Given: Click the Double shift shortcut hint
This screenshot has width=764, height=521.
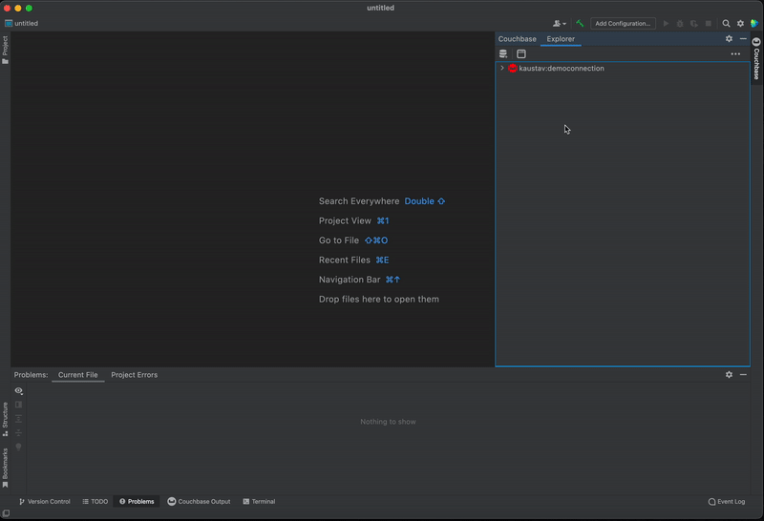Looking at the screenshot, I should tap(424, 201).
